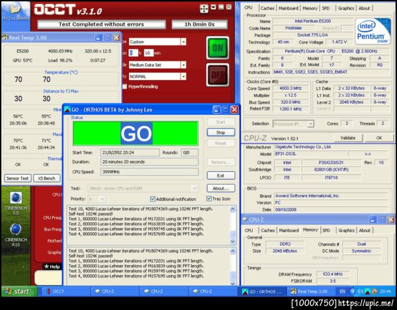
Task: Click the mainboard Model value EP31-DS3L
Action: (x=310, y=154)
